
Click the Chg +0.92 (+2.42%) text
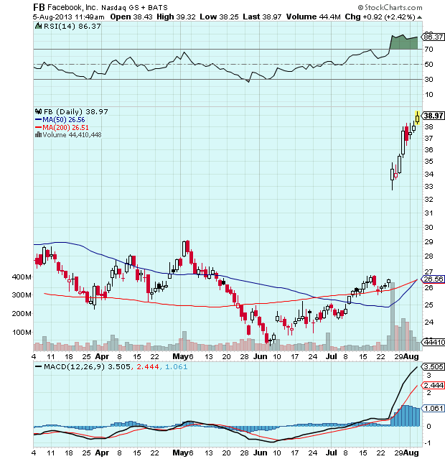point(380,17)
